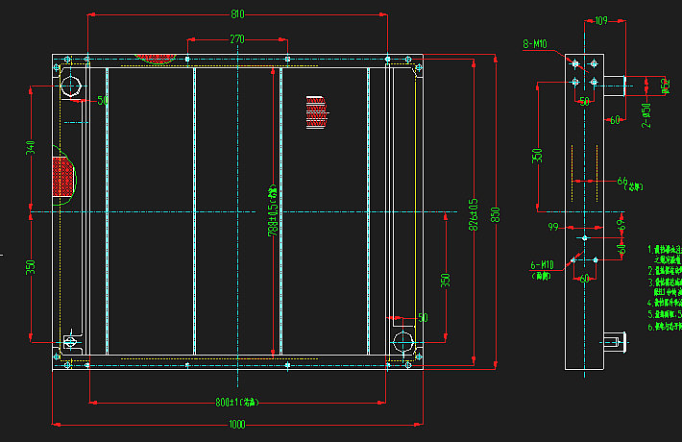Click the 850 overall height dimension

click(x=496, y=214)
